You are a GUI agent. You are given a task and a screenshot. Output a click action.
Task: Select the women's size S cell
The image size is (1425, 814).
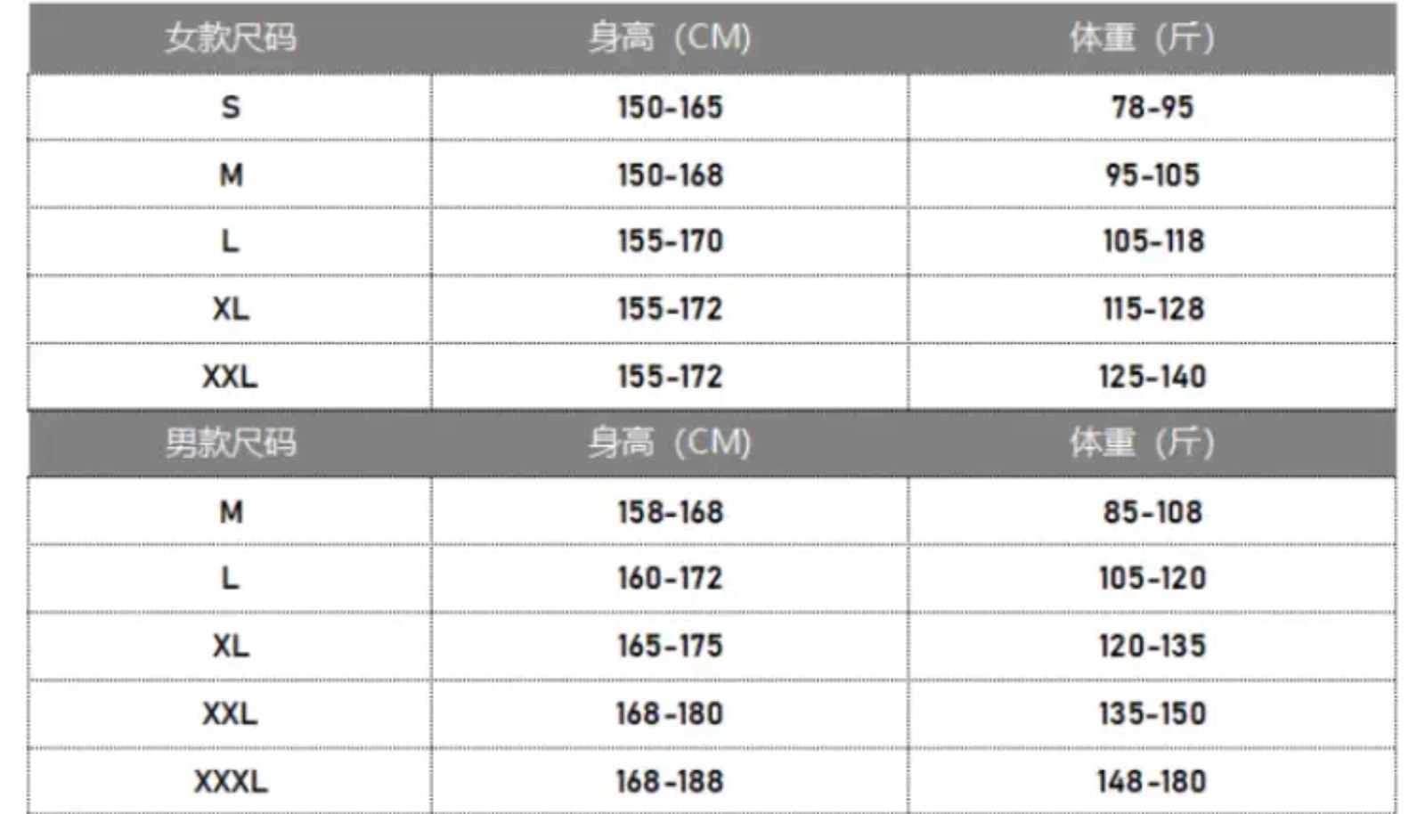[230, 107]
